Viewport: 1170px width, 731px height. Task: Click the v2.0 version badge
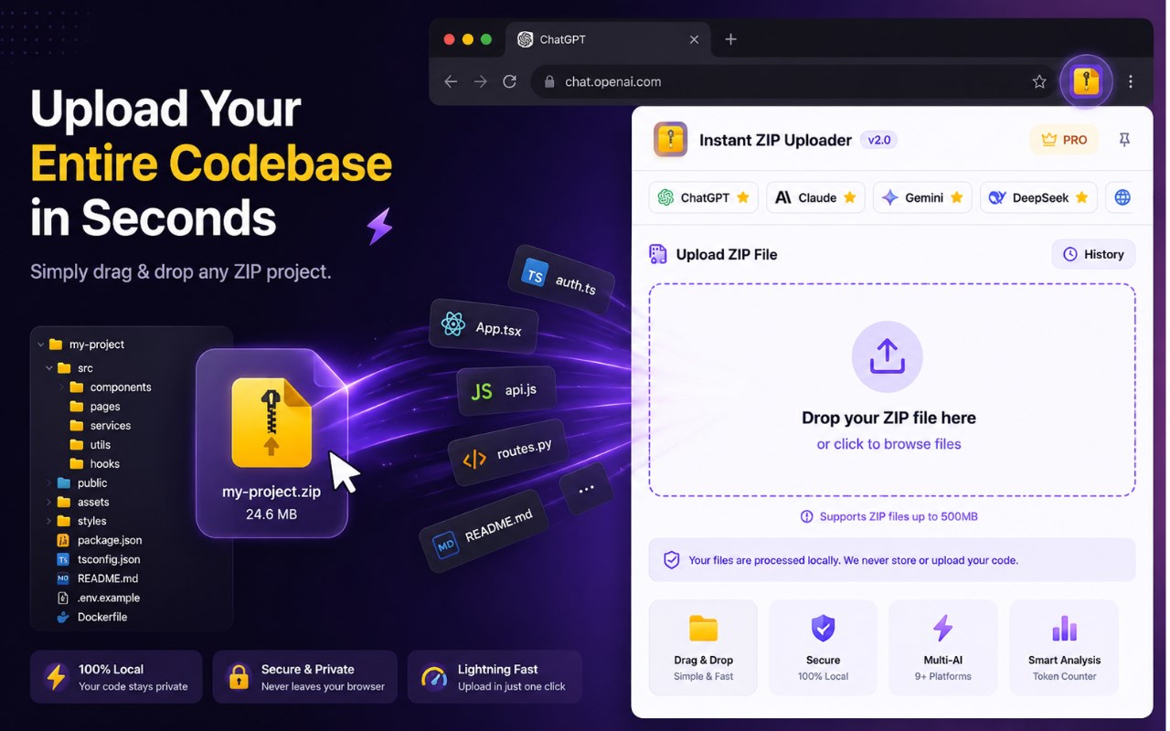(x=878, y=140)
